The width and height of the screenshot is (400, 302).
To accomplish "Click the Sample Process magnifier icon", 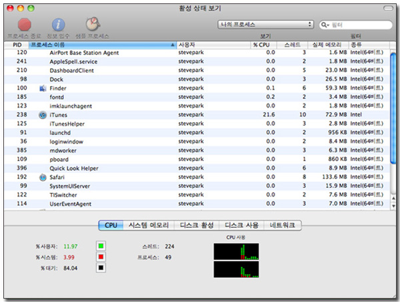I will click(x=93, y=24).
